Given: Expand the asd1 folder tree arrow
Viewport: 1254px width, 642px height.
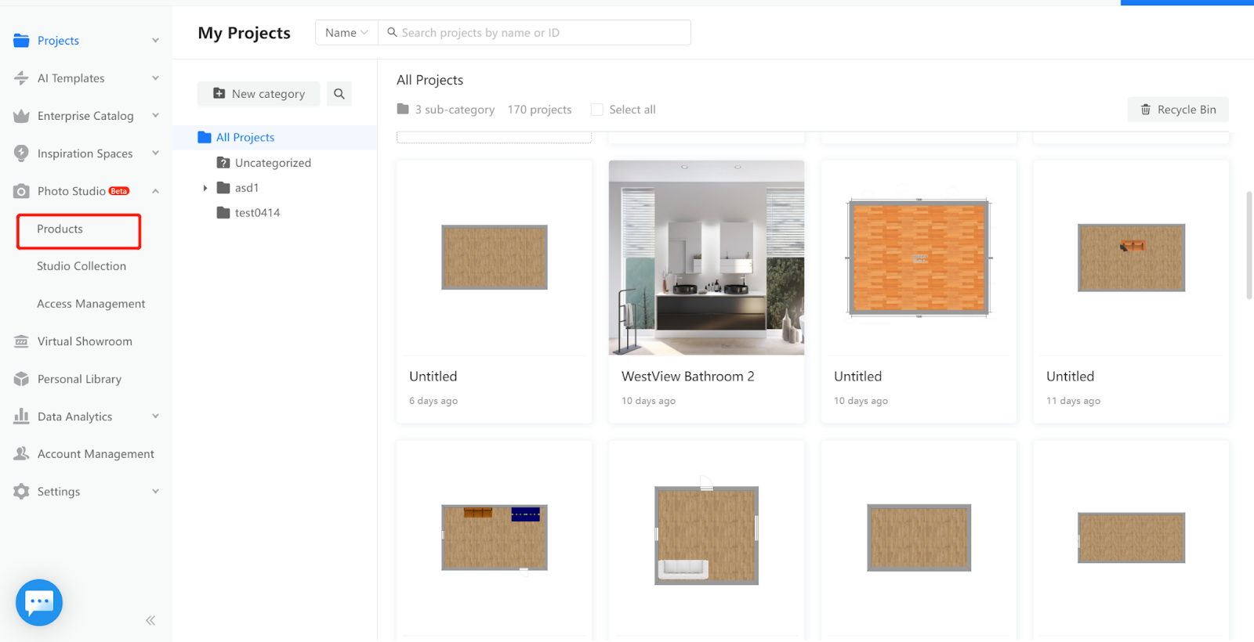Looking at the screenshot, I should click(205, 188).
